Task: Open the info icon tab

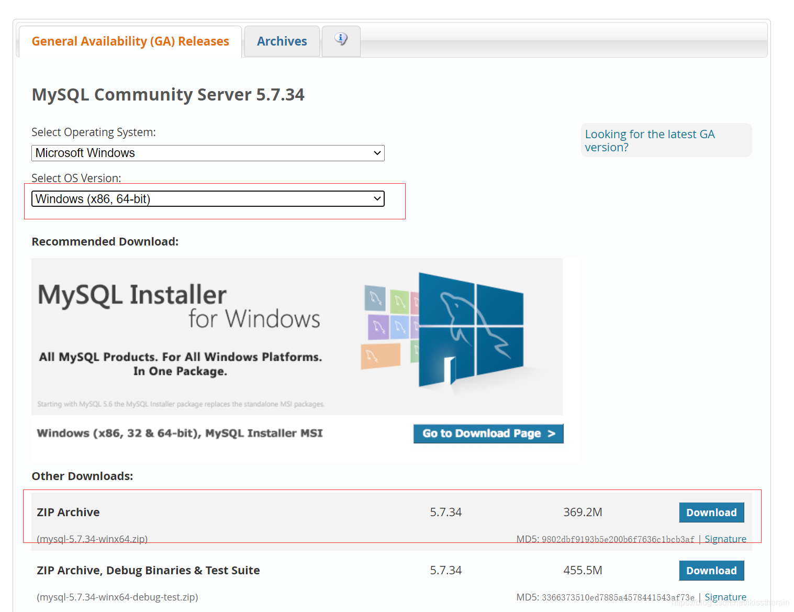Action: point(341,41)
